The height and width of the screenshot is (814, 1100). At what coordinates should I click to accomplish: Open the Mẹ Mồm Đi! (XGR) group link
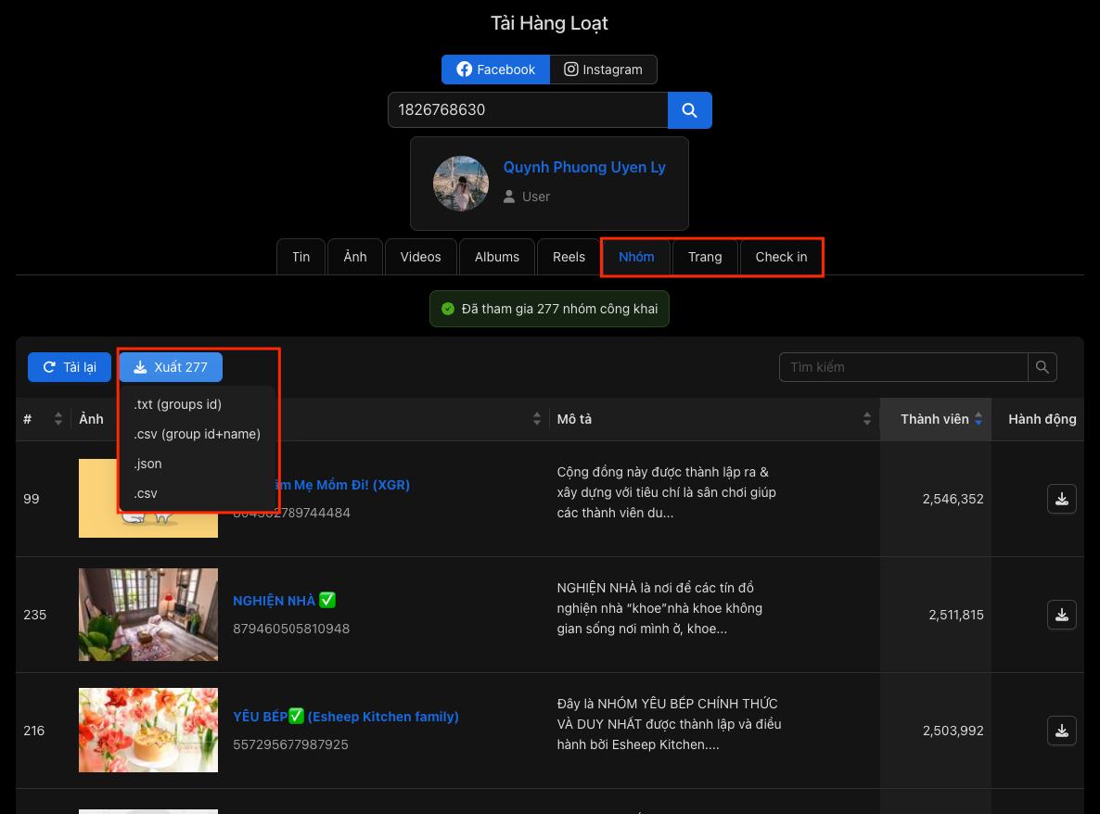[343, 485]
